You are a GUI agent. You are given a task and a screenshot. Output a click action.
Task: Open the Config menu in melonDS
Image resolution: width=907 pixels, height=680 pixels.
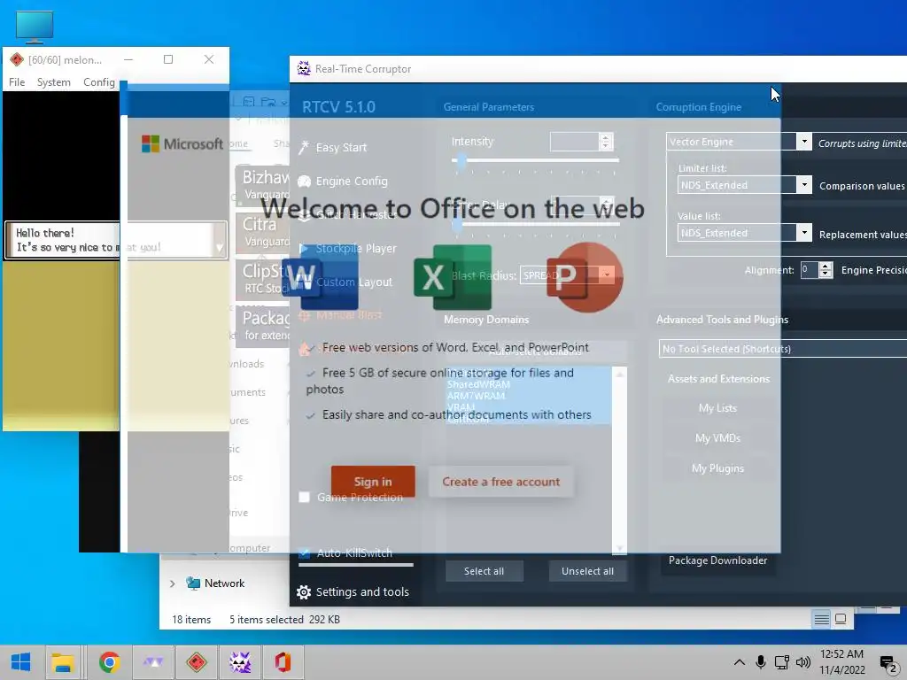[99, 82]
